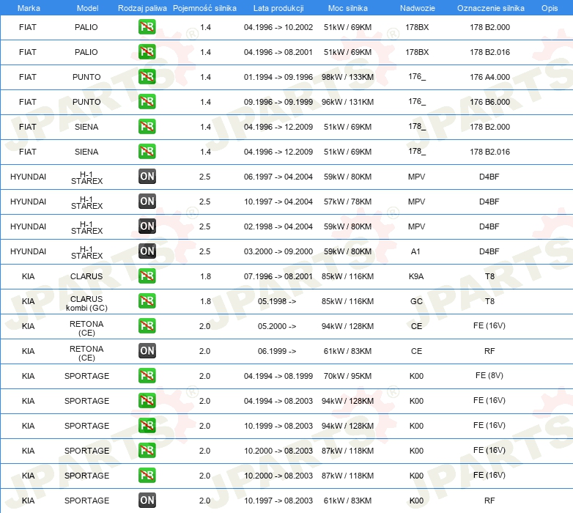573x513 pixels.
Task: Click the Lata produkcji column header
Action: [278, 8]
